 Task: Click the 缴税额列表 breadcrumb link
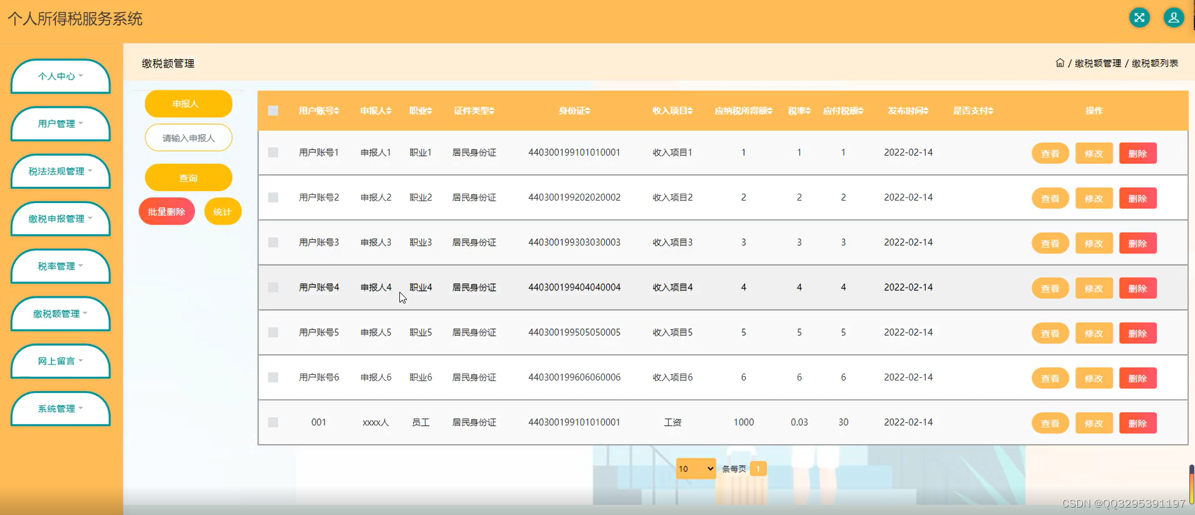(1155, 64)
